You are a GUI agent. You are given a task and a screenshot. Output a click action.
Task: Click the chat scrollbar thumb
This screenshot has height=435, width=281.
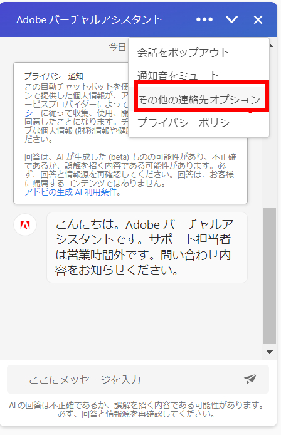tap(269, 276)
